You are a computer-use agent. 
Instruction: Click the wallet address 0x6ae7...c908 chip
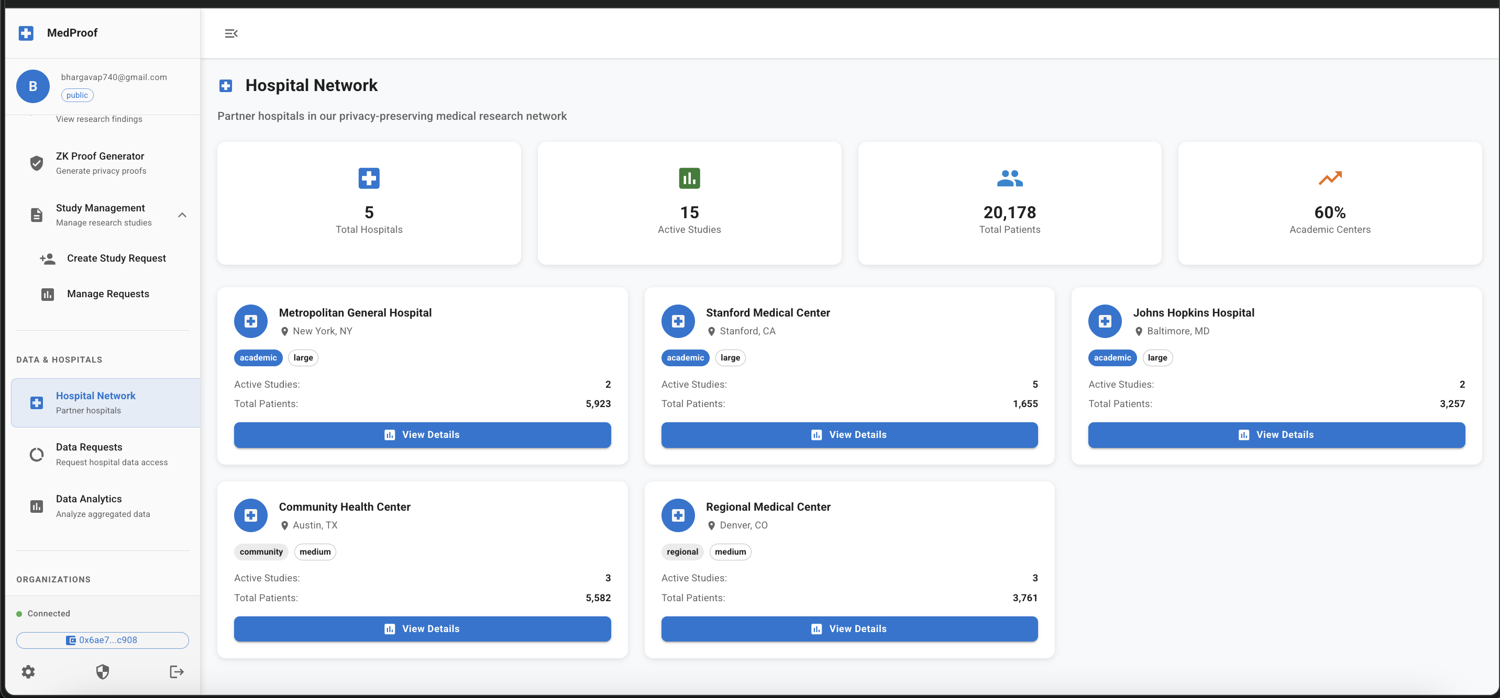click(103, 640)
